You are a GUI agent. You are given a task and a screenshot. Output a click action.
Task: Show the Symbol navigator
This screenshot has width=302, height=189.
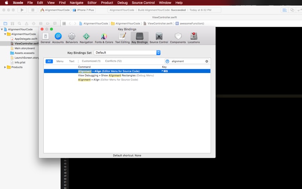click(x=12, y=23)
